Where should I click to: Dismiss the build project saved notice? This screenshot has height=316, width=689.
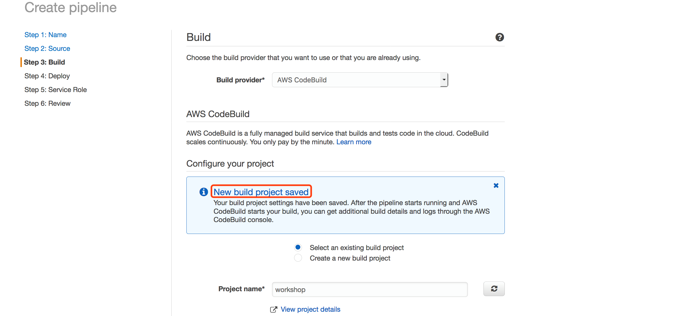496,185
